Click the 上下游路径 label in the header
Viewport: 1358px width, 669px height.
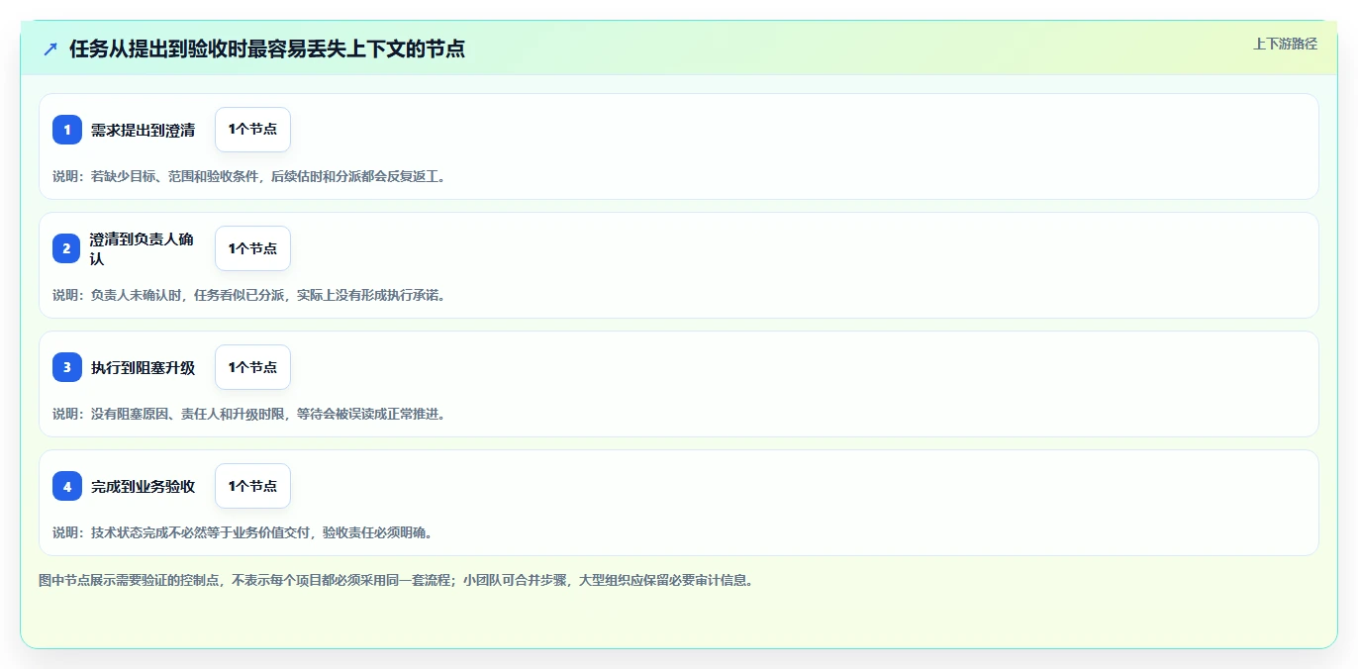pyautogui.click(x=1285, y=44)
